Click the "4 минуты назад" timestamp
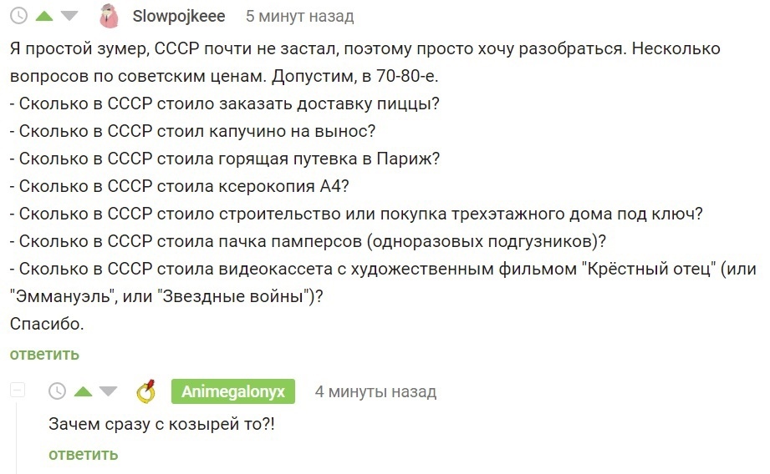 click(375, 391)
